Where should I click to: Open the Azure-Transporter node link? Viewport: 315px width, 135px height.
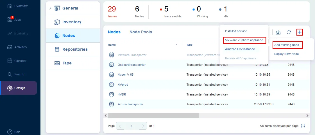tap(130, 104)
